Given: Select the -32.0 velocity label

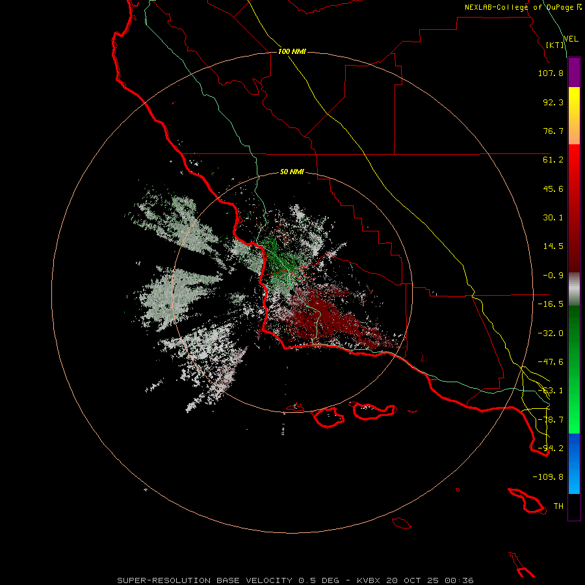Looking at the screenshot, I should click(551, 333).
